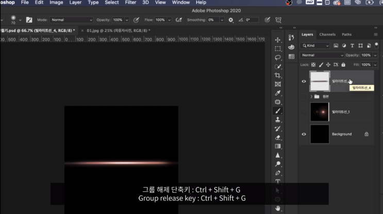The image size is (383, 214).
Task: Expand the 원본 layer group
Action: click(x=311, y=96)
